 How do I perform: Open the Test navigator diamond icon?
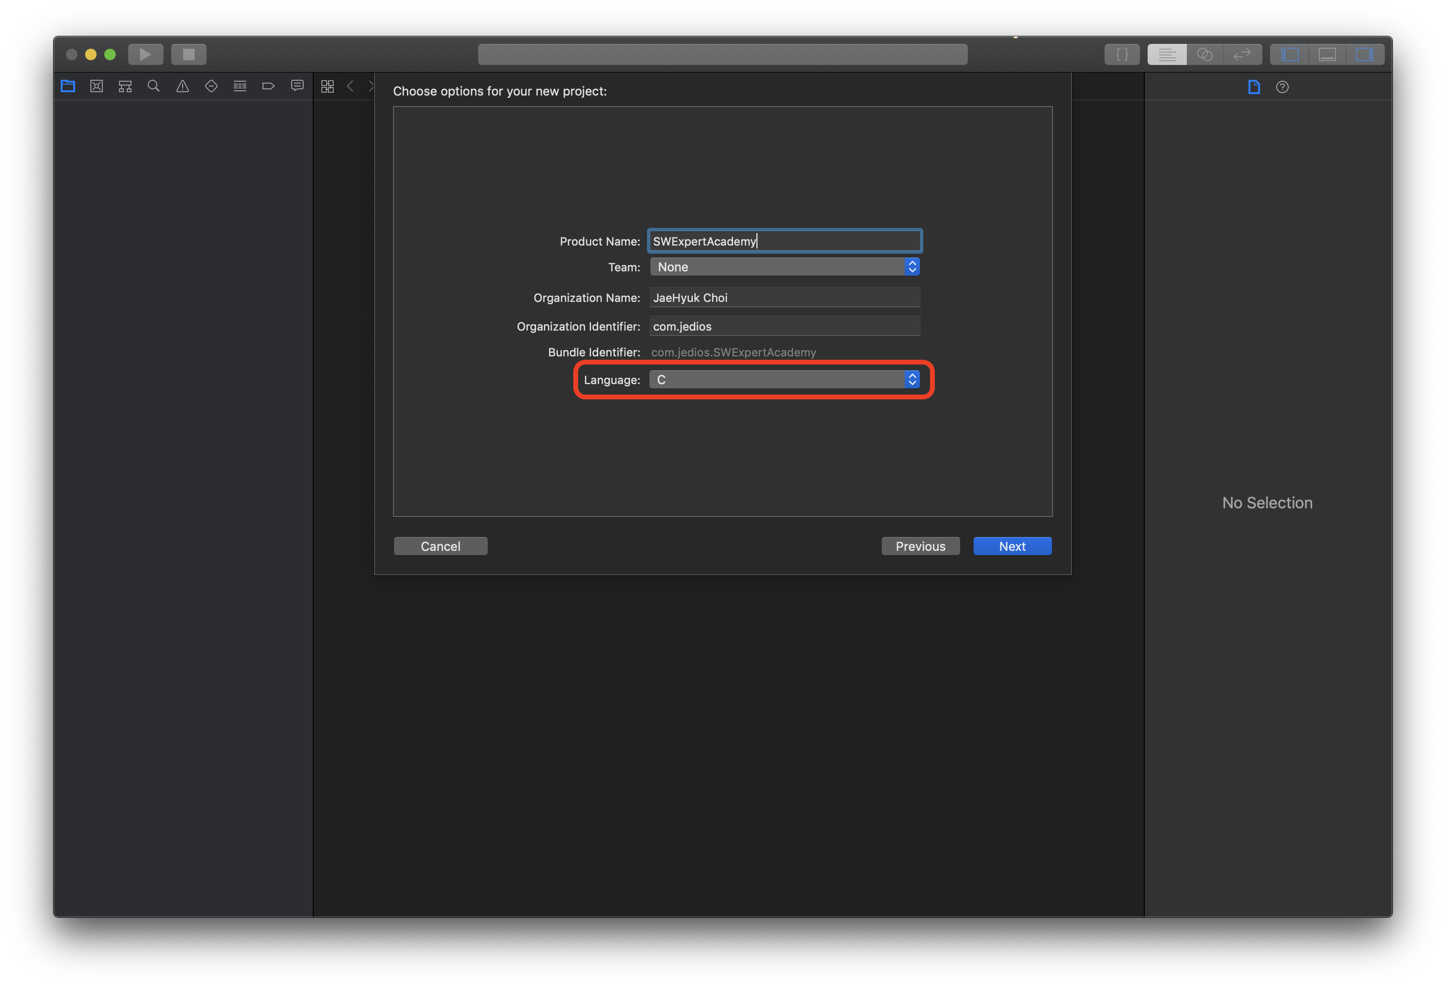pos(211,86)
